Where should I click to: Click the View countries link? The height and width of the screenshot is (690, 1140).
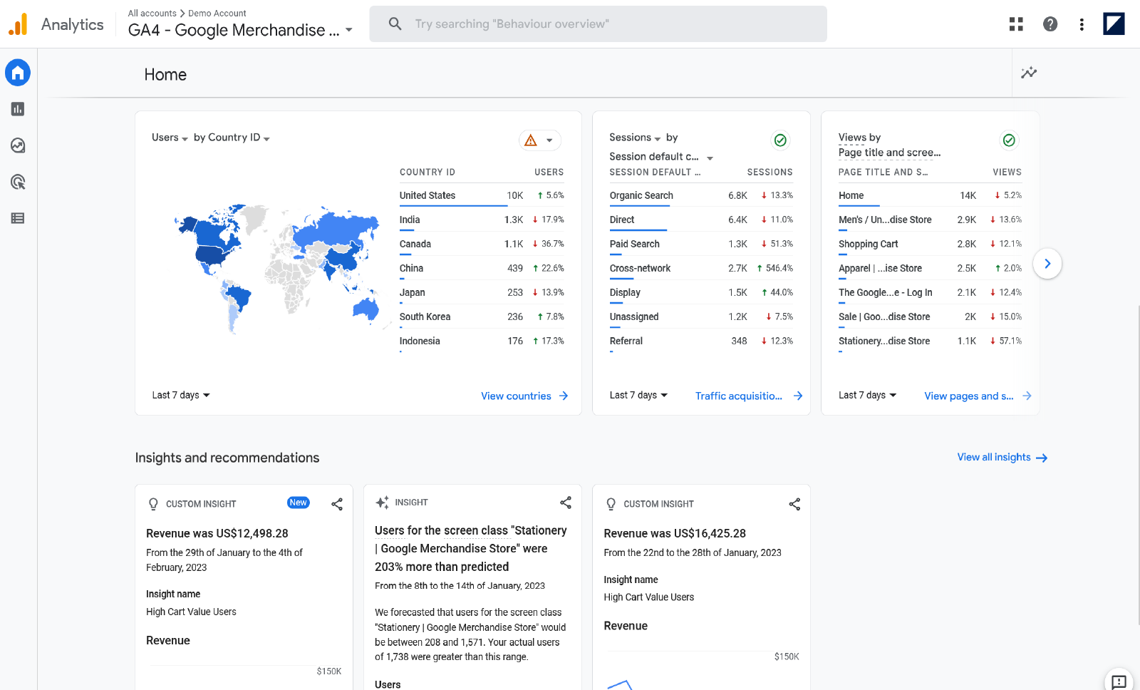coord(524,396)
